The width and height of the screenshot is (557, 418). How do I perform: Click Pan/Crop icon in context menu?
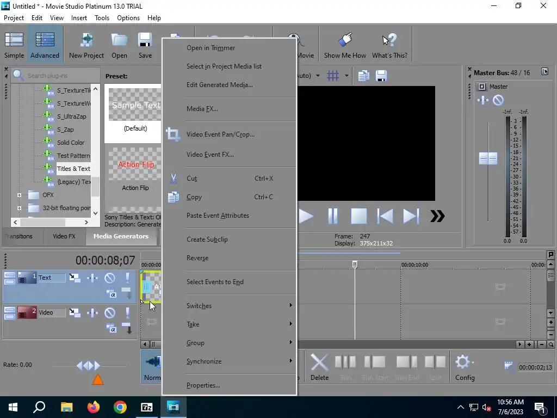click(x=173, y=134)
